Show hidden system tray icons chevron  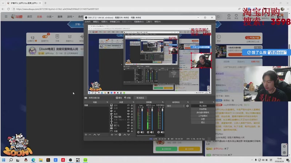pos(252,160)
